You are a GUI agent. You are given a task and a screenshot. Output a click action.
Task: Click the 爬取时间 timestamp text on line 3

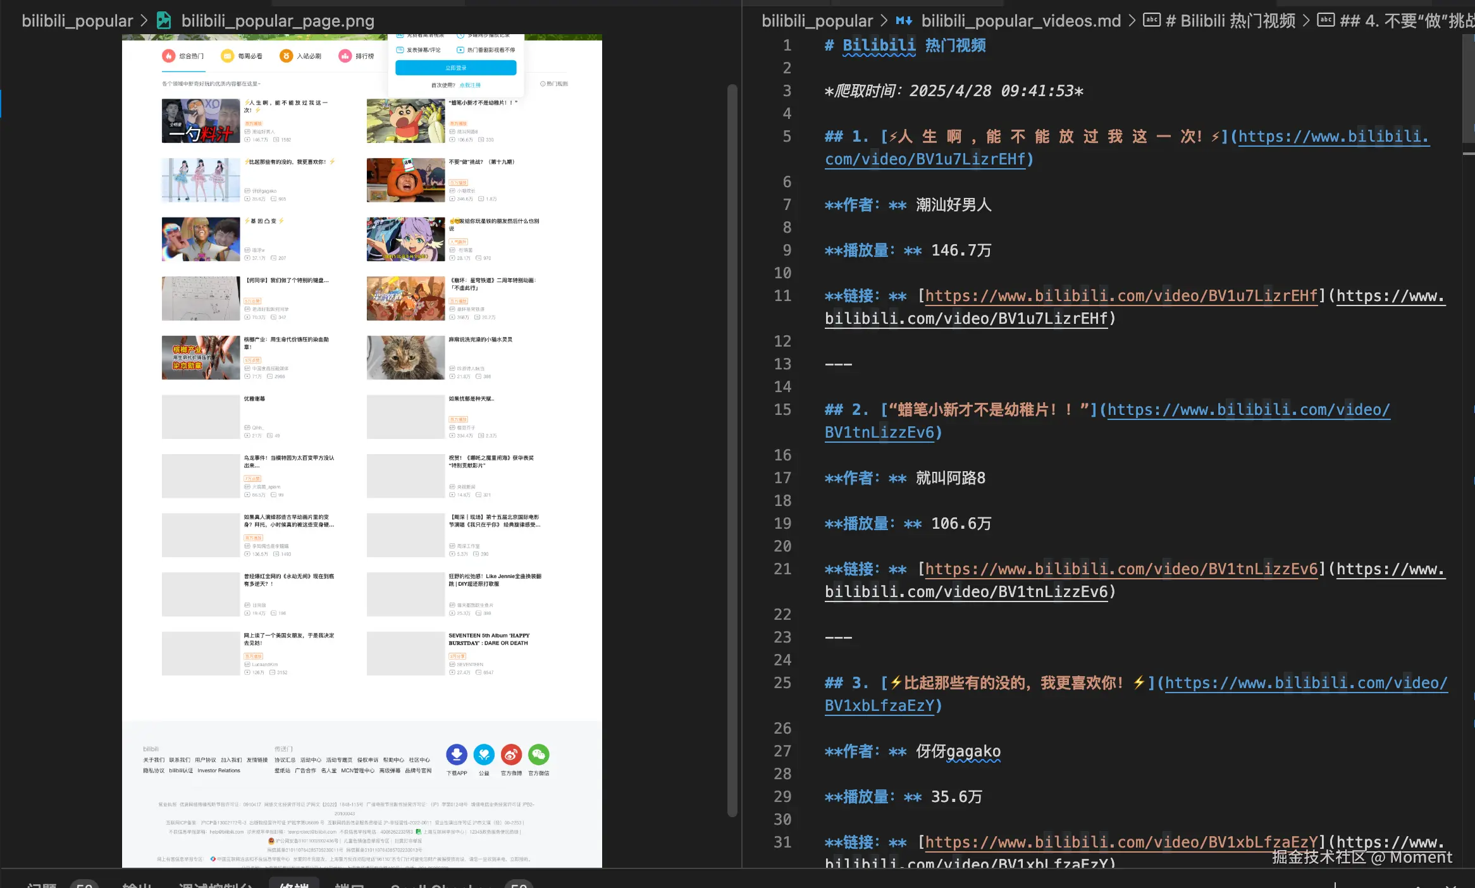pos(954,91)
